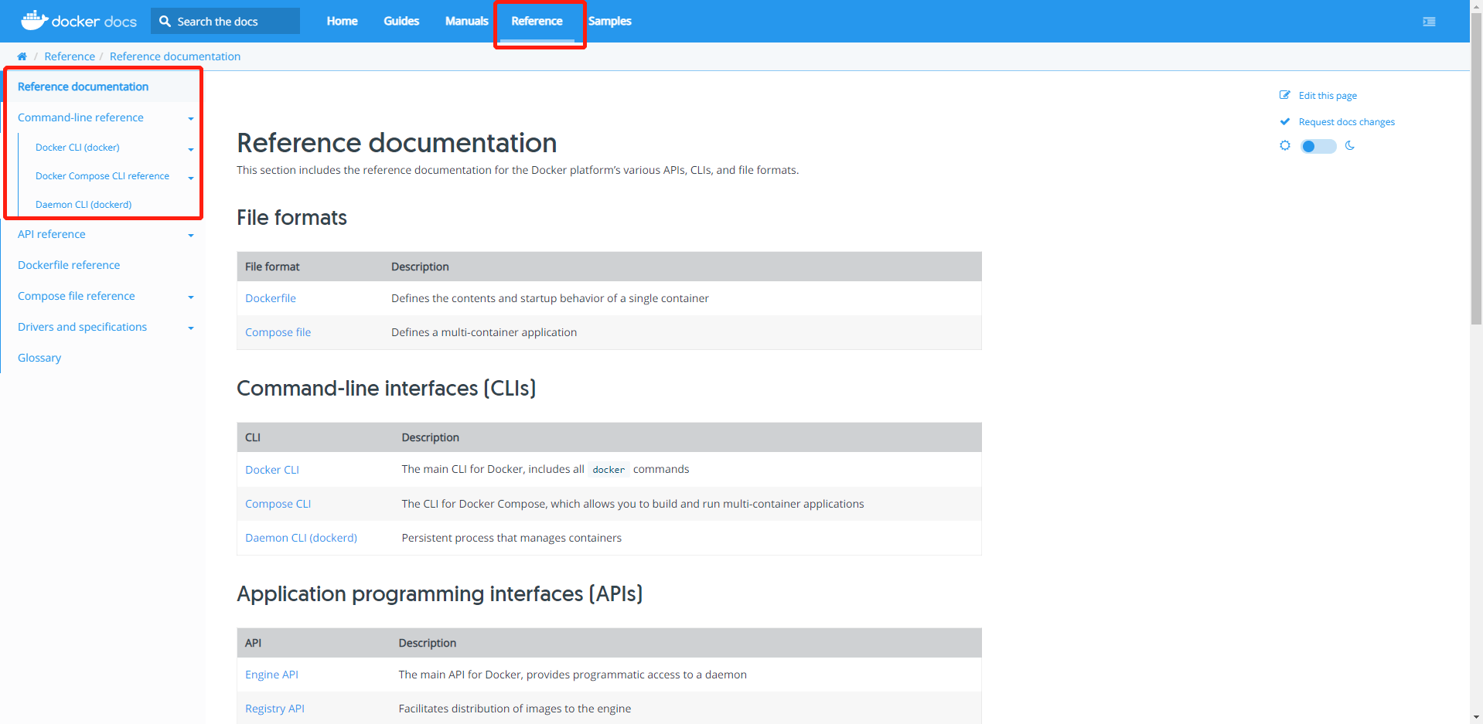Open the Reference tab
Image resolution: width=1483 pixels, height=724 pixels.
pyautogui.click(x=537, y=21)
